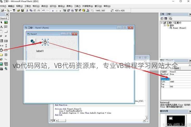Select the ListBox control in the toolbox
Viewport: 191px width, 127px height.
(x=6, y=41)
